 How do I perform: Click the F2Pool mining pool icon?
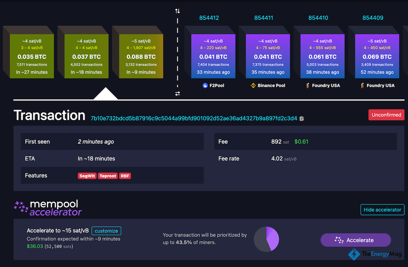tap(205, 85)
